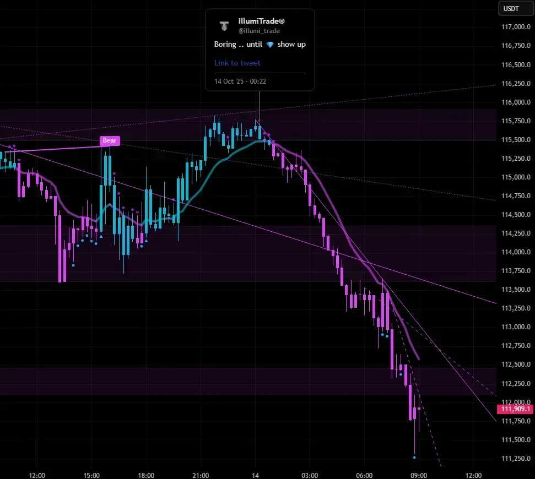
Task: Click the tweet text 'Boring .. until'
Action: click(x=238, y=44)
